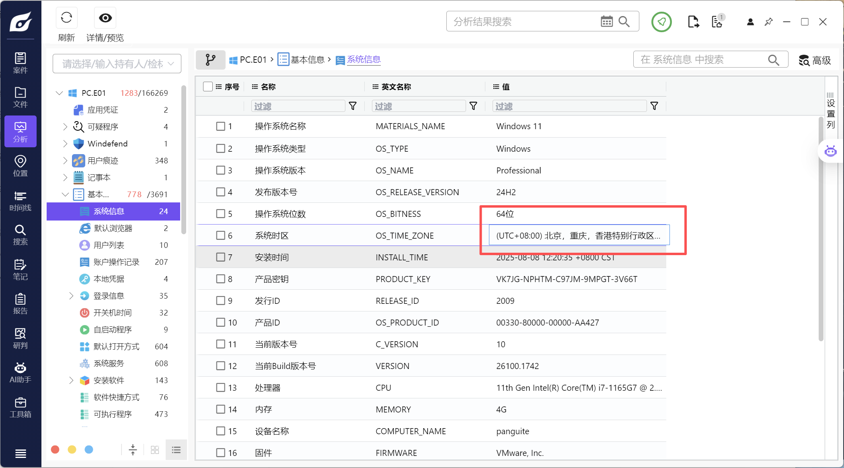
Task: Open 时间线 in the left sidebar
Action: [x=21, y=200]
